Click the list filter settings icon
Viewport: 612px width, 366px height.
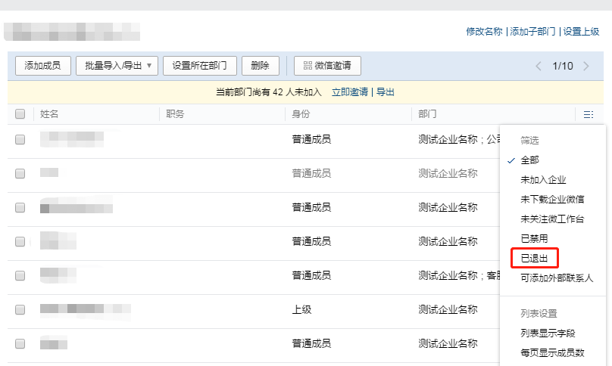tap(588, 115)
